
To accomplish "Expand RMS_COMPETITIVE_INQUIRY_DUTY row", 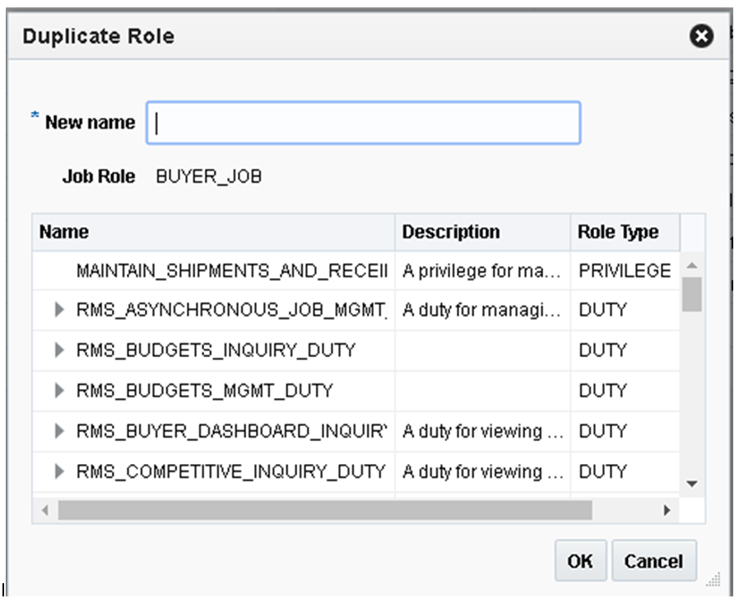I will coord(57,471).
